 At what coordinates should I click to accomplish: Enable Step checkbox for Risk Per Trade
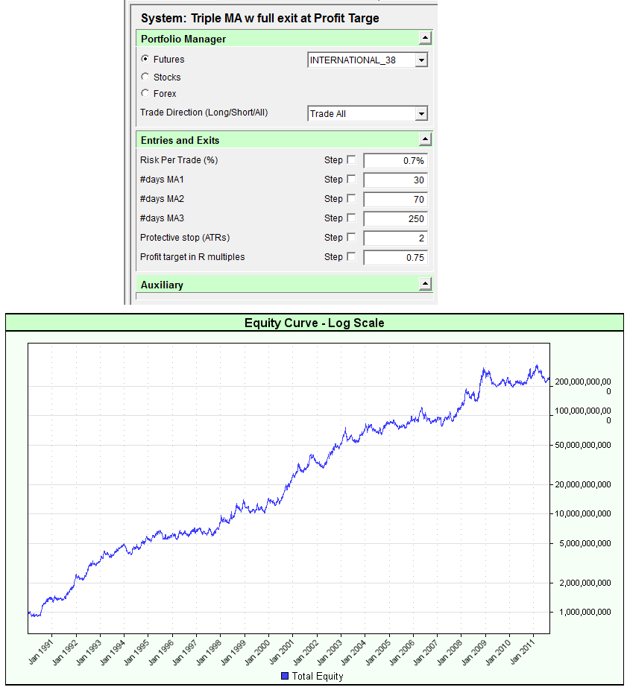point(352,160)
